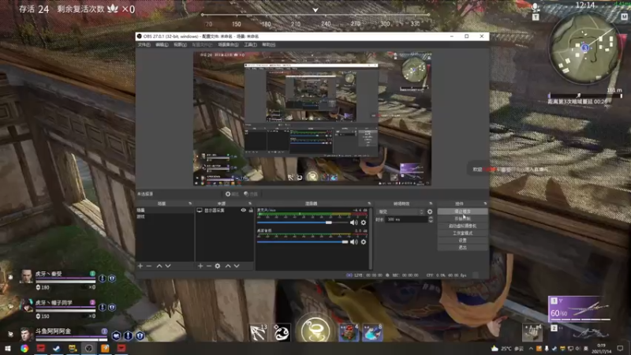The image size is (631, 355).
Task: Click the game microphone icon
Action: [536, 7]
